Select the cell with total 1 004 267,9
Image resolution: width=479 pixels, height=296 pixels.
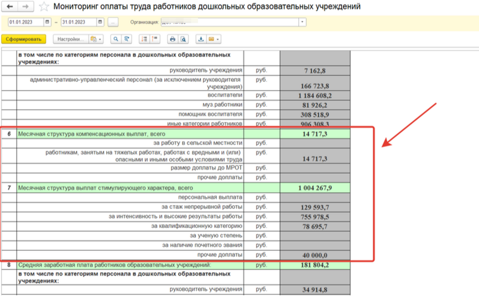tap(314, 188)
